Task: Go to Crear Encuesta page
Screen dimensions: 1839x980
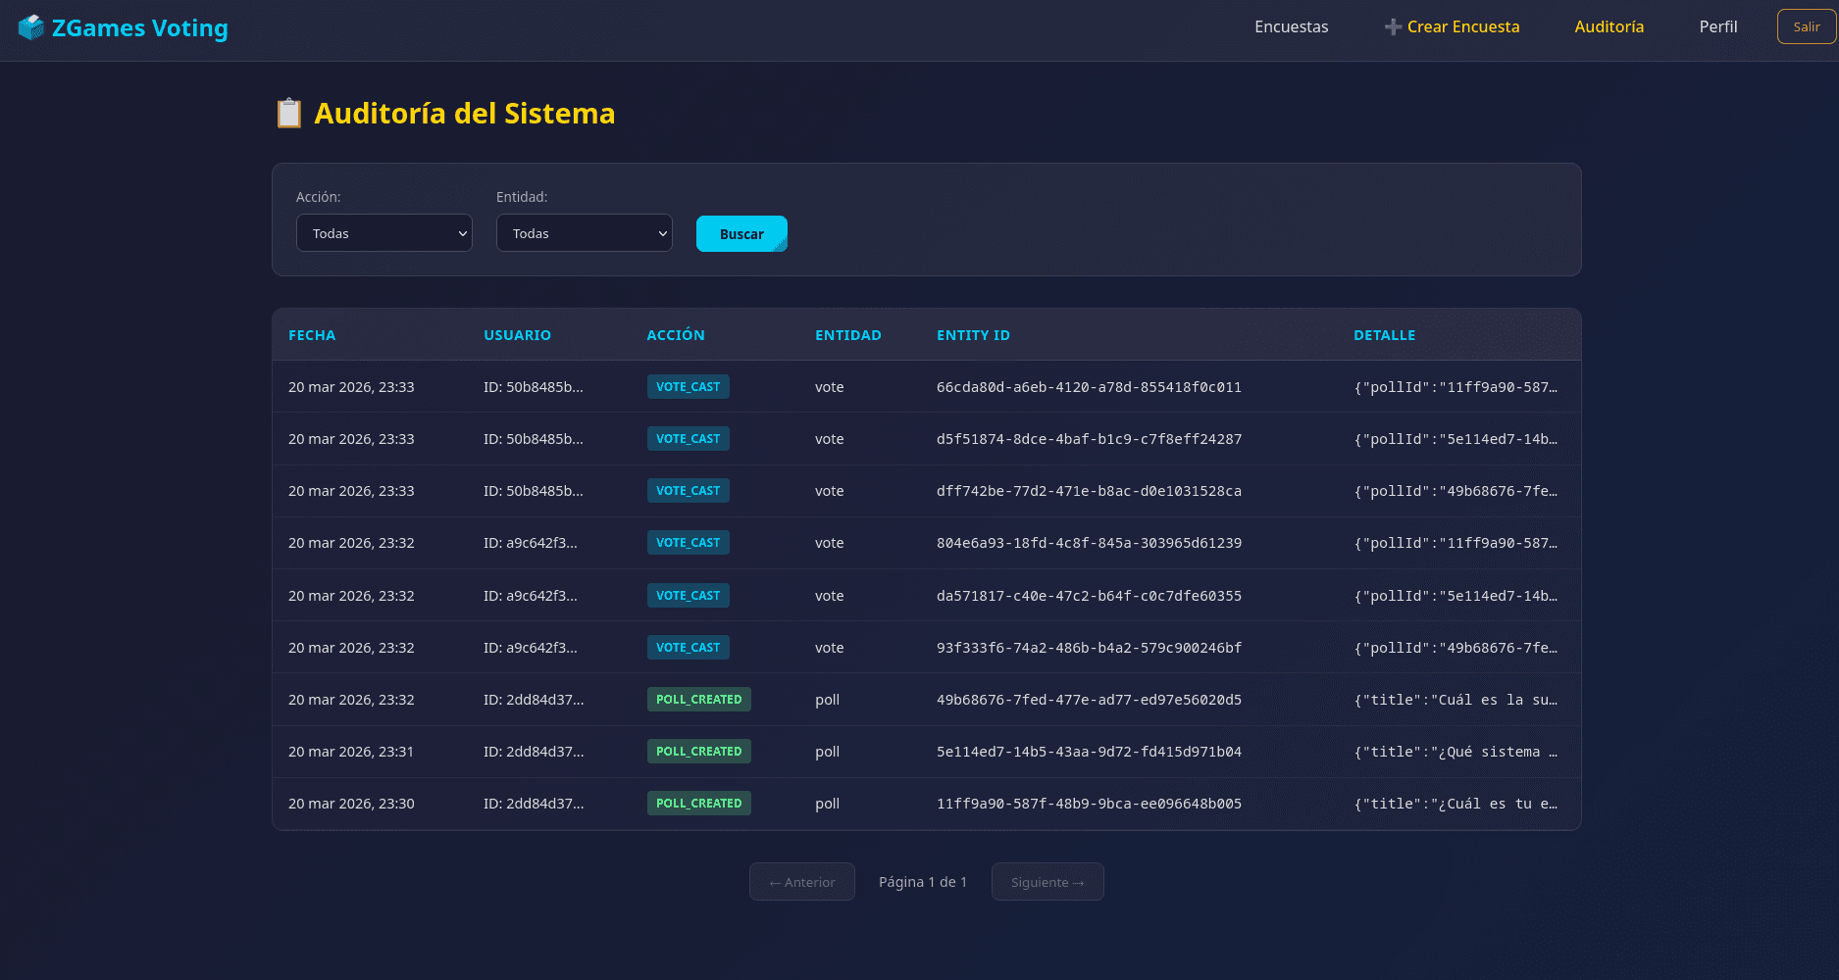Action: (1453, 27)
